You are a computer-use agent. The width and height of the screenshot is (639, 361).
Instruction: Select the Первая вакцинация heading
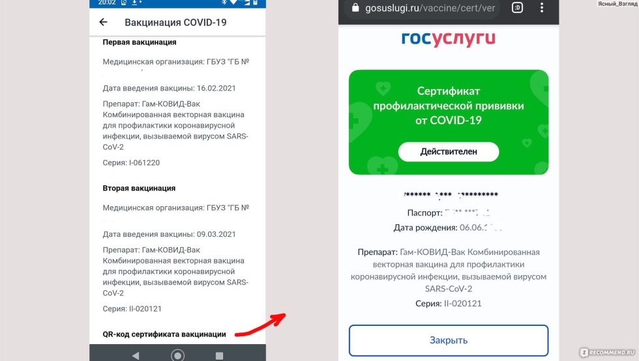pos(140,42)
